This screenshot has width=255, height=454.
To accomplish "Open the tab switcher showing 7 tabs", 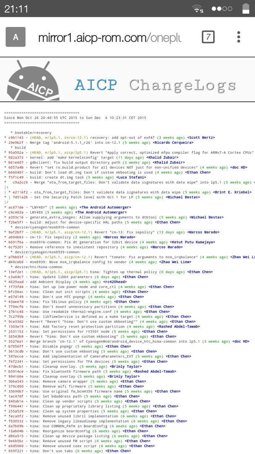I will pos(208,37).
